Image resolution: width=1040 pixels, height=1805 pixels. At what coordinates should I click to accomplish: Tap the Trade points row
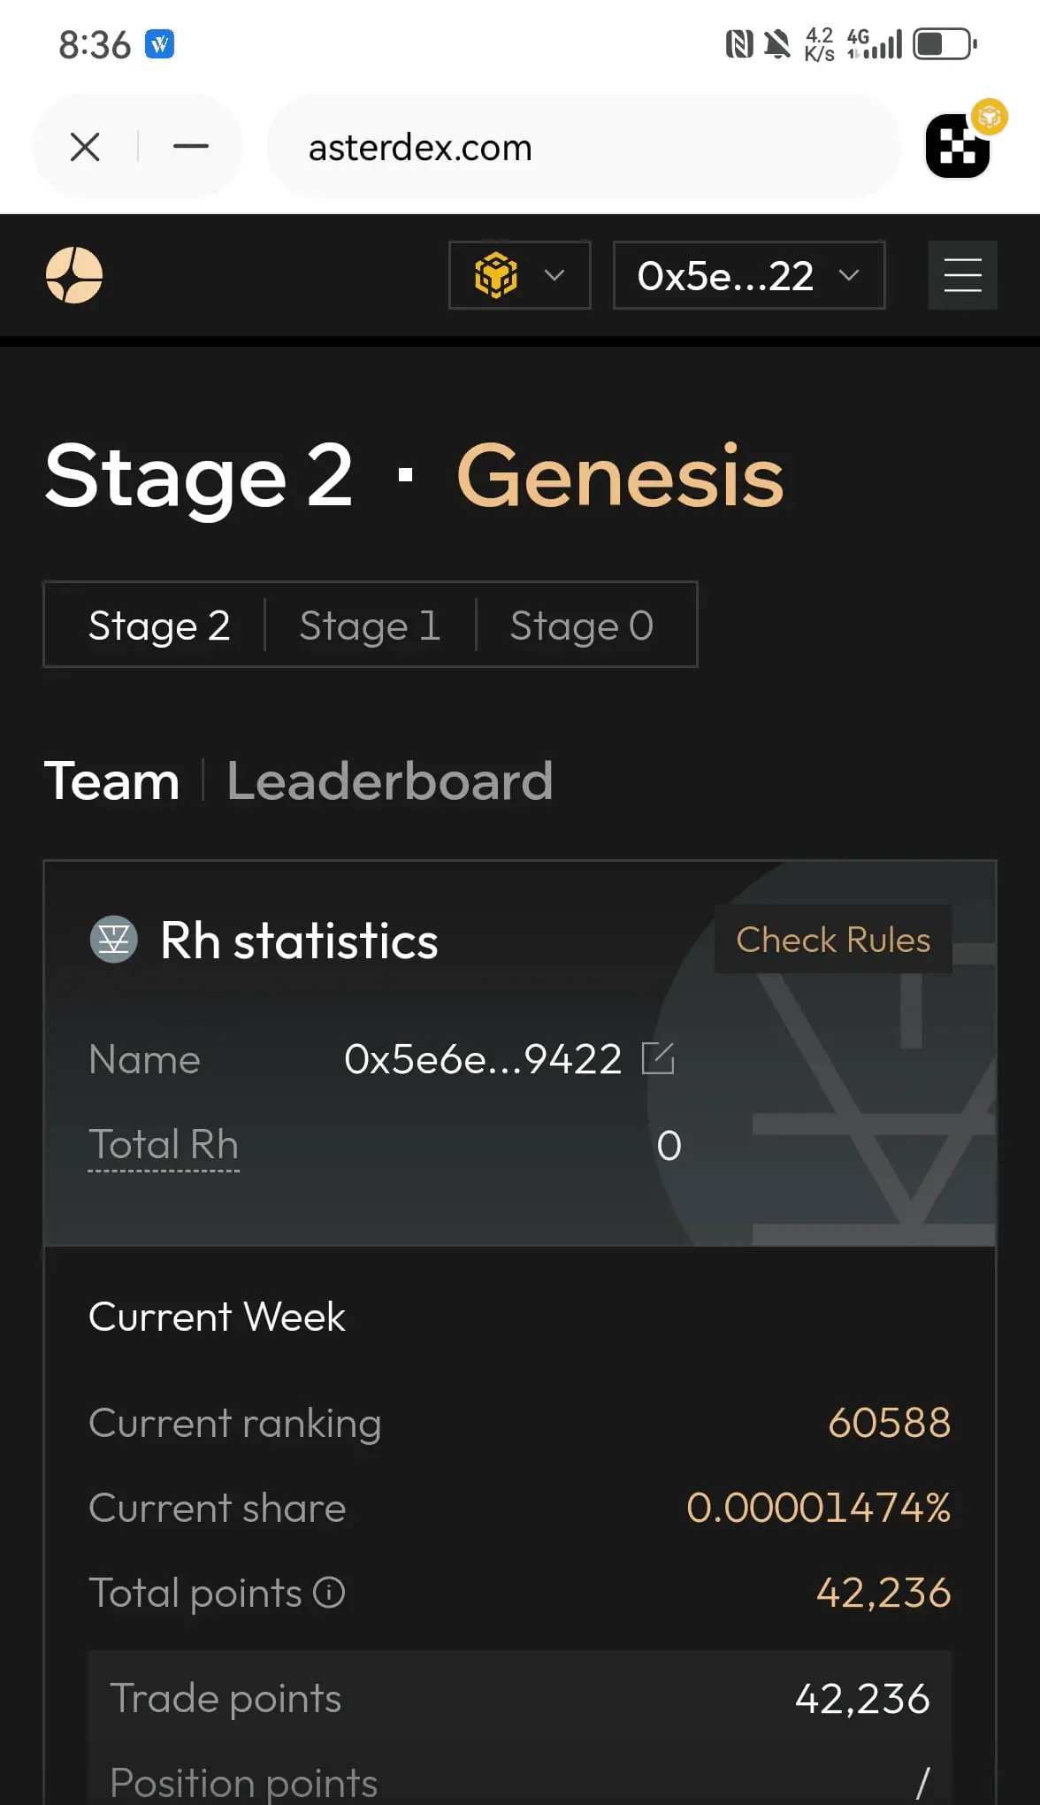click(x=520, y=1699)
